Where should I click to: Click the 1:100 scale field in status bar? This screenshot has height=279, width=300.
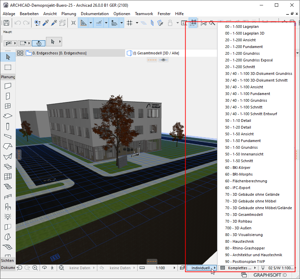coord(160,268)
